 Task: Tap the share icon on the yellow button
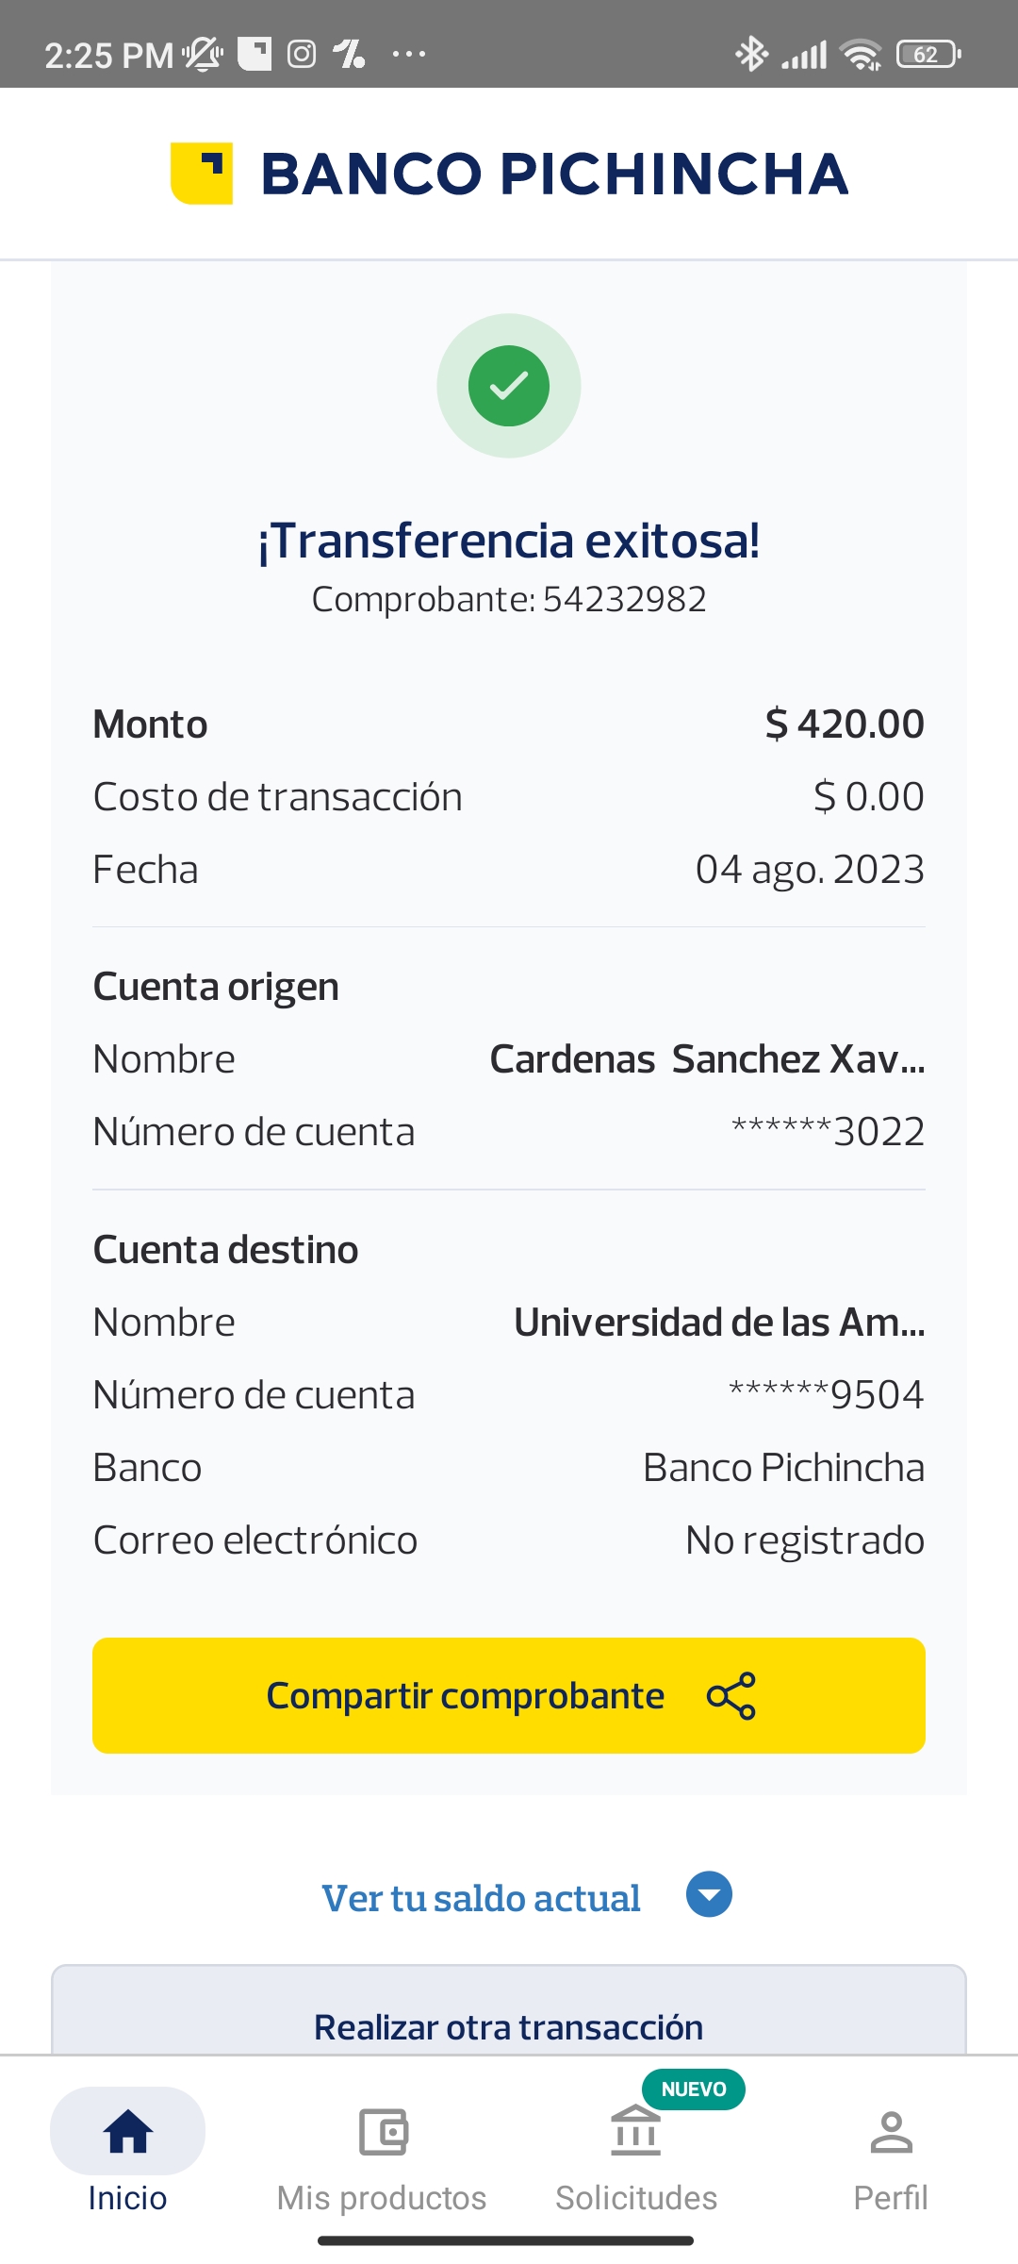pos(731,1696)
